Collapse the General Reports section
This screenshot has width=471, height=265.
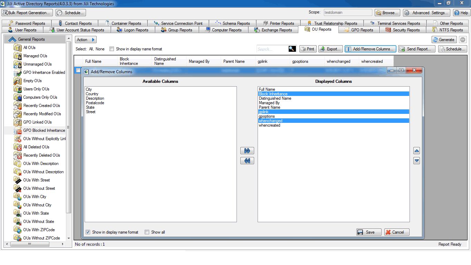(x=12, y=39)
